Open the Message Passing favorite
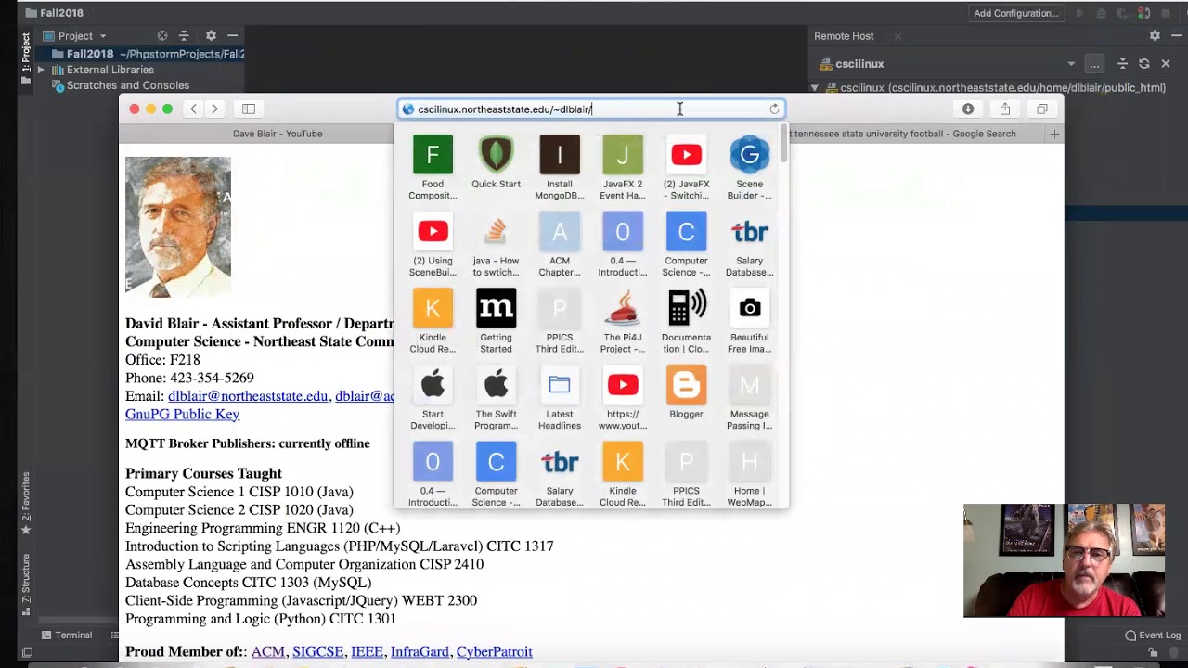 click(x=749, y=398)
